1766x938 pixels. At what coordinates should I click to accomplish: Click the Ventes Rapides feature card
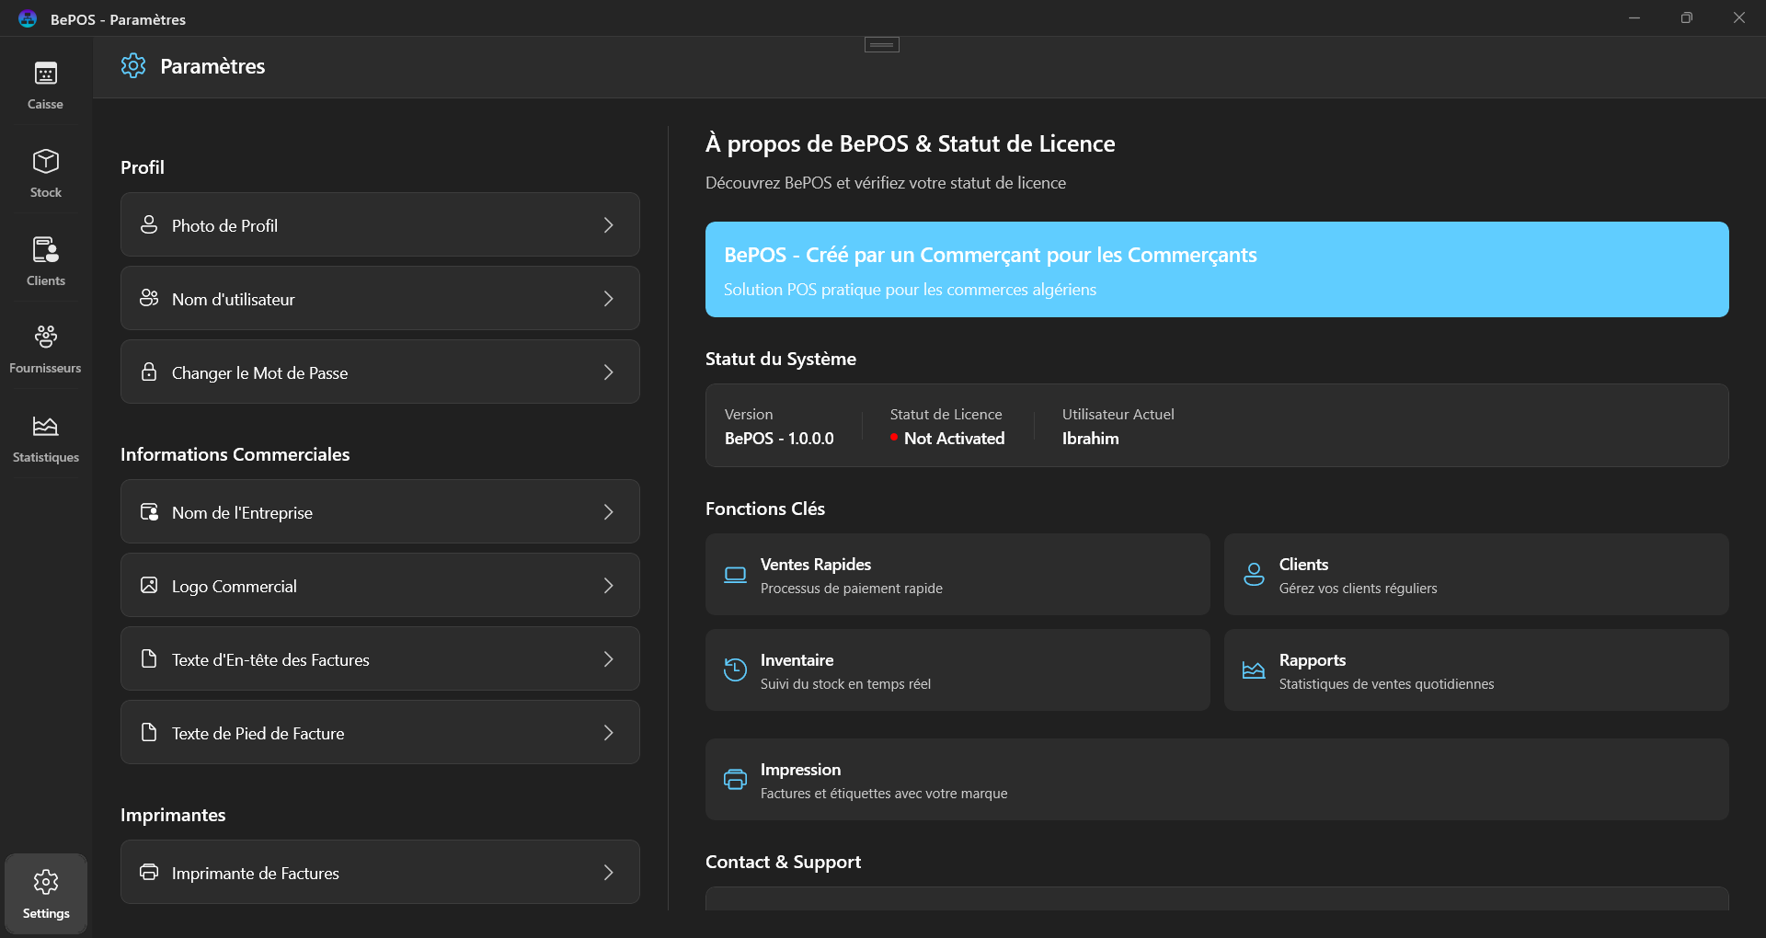tap(957, 574)
